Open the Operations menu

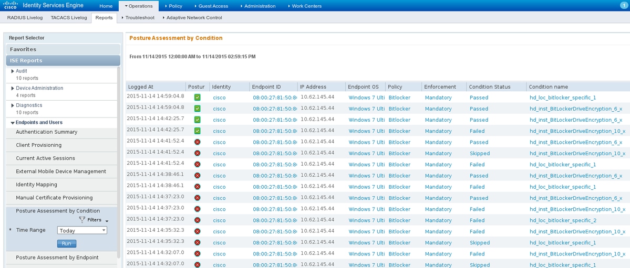tap(139, 6)
